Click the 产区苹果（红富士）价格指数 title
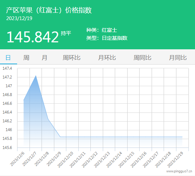 pos(49,10)
